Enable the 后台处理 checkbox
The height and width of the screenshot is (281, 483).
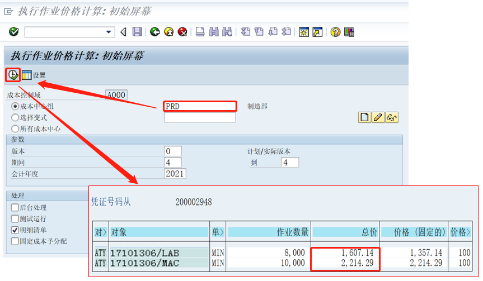coord(15,207)
